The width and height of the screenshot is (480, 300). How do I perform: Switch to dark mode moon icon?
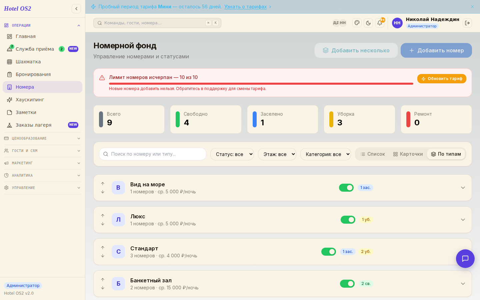tap(368, 23)
